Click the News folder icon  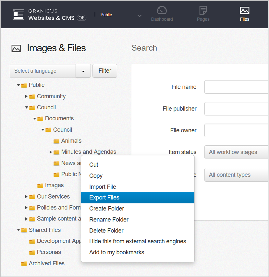[x=56, y=163]
